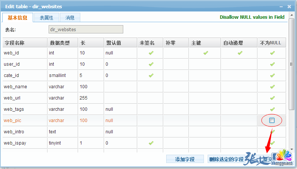297x169 pixels.
Task: Select the web_tags field name cell
Action: [x=25, y=109]
